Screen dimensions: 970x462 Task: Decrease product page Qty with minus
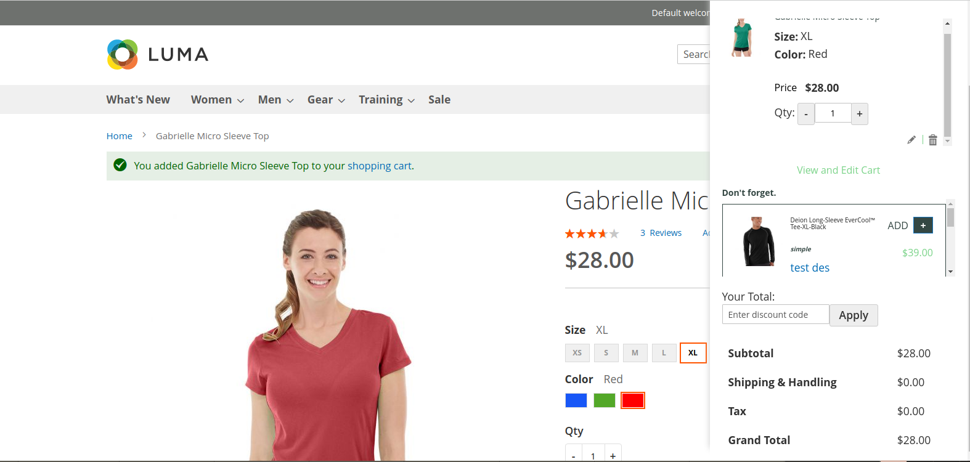click(573, 455)
